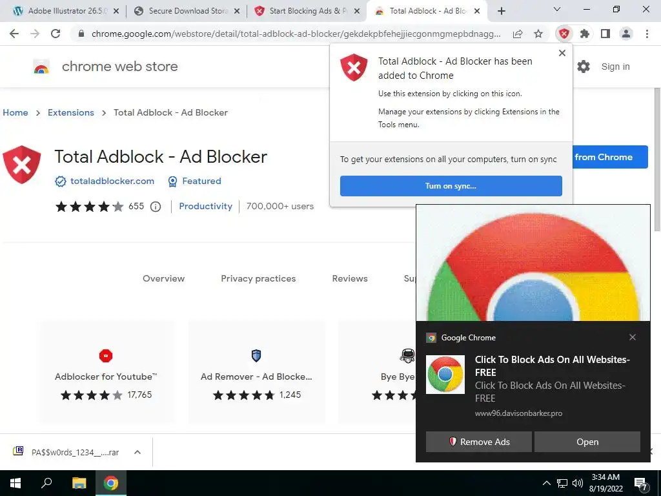661x496 pixels.
Task: Close the Total Adblock web store tab
Action: (x=477, y=11)
